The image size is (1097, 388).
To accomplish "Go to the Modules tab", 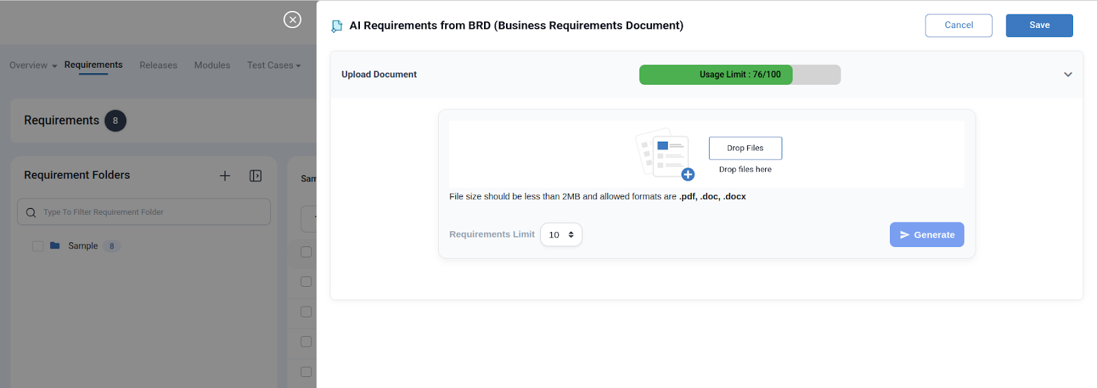I will [x=212, y=66].
